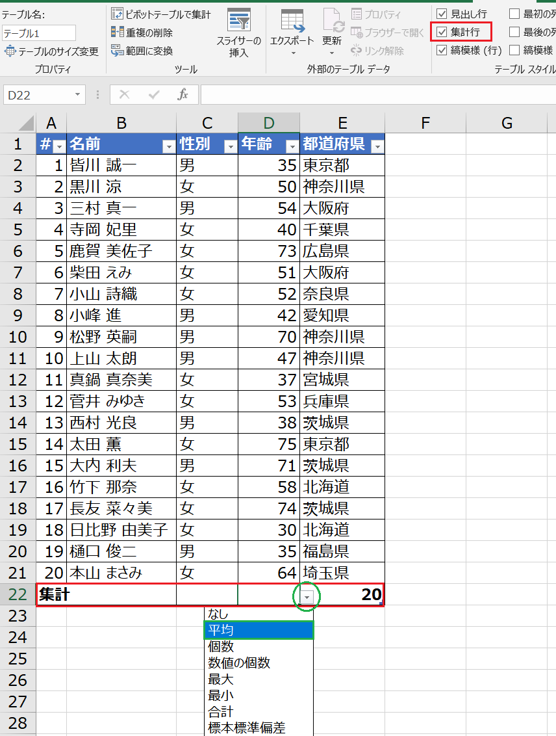
Task: Select column E header
Action: pos(342,124)
